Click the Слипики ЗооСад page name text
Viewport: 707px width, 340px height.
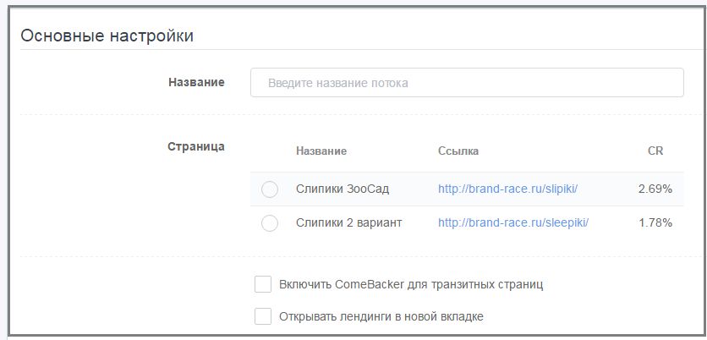(343, 189)
